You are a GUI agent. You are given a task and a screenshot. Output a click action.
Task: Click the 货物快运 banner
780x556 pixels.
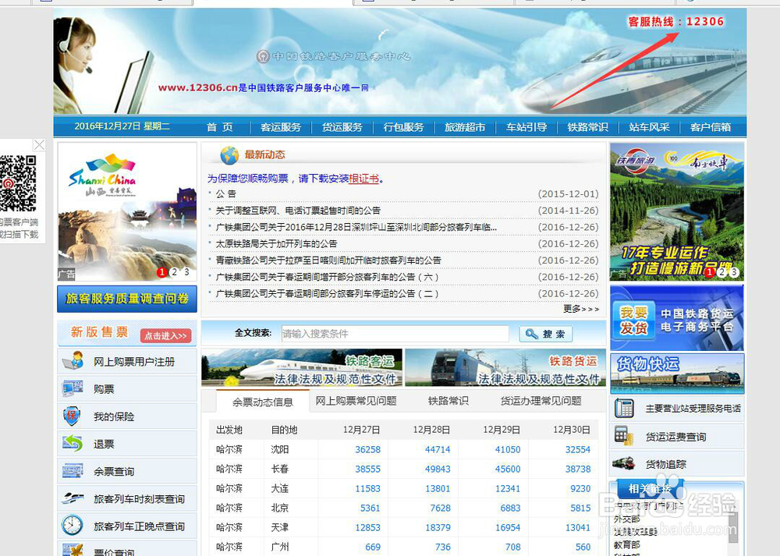pos(677,373)
